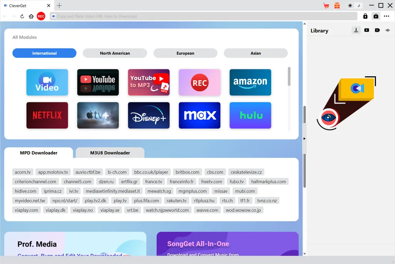Viewport: 395px width, 264px height.
Task: Open the Disney+ module tile
Action: (149, 115)
